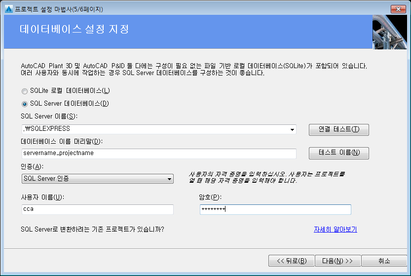Proceed with 다음(N) >> button

tap(337, 261)
